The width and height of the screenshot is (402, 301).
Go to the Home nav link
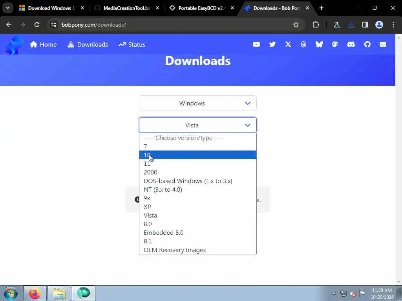pyautogui.click(x=43, y=45)
